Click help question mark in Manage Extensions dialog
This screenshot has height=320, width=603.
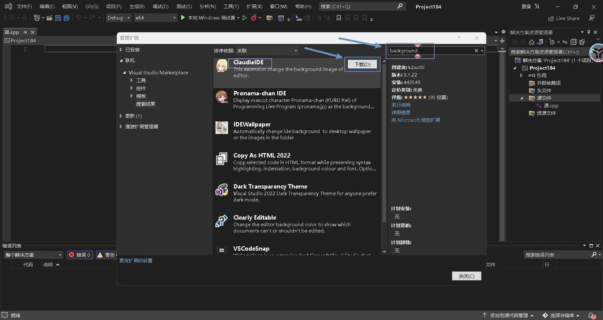click(459, 38)
